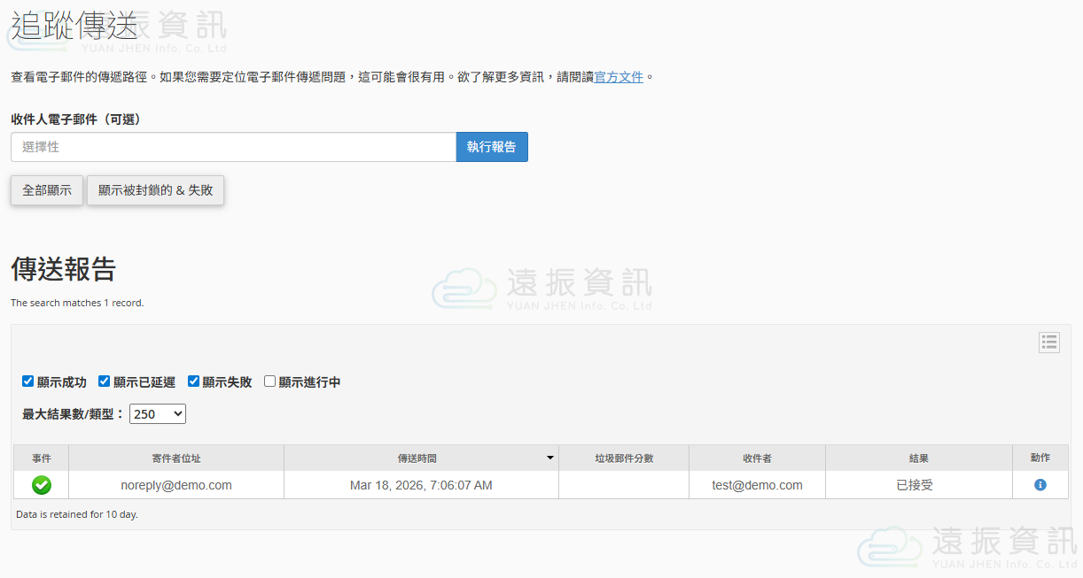Image resolution: width=1083 pixels, height=578 pixels.
Task: Click the green success checkmark event icon
Action: [x=42, y=485]
